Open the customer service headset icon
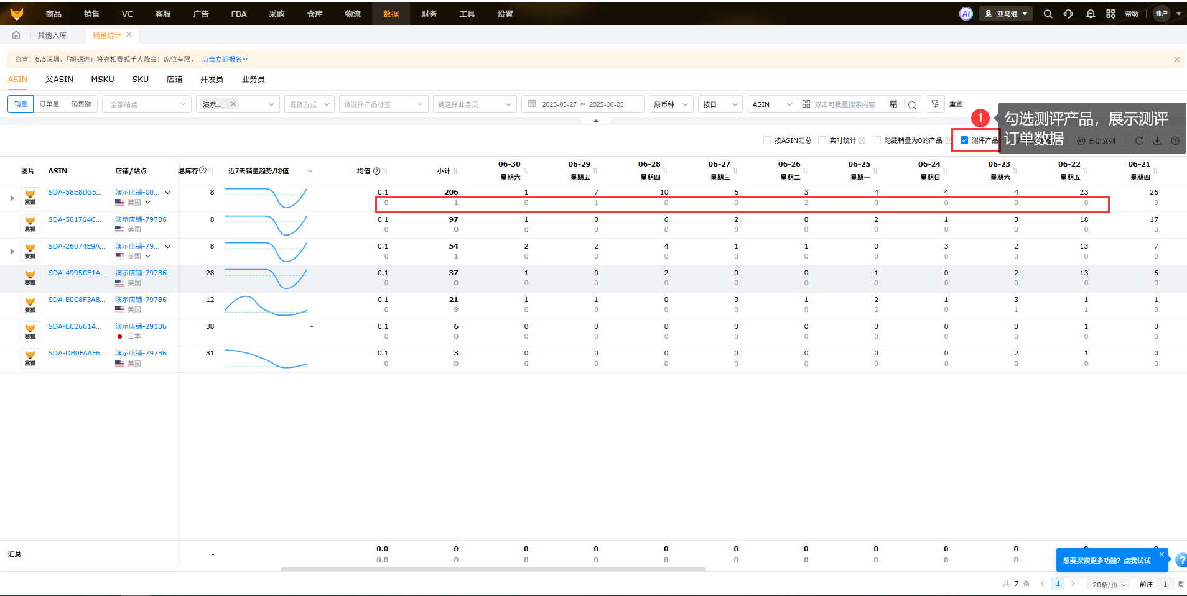The image size is (1187, 596). click(1068, 14)
